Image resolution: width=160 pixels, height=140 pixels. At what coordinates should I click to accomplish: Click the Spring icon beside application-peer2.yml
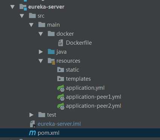tap(61, 106)
